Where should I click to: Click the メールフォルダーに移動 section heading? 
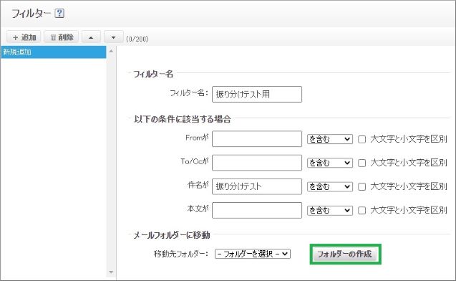coord(172,235)
